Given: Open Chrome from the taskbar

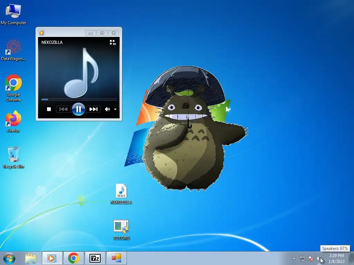Looking at the screenshot, I should pyautogui.click(x=73, y=258).
